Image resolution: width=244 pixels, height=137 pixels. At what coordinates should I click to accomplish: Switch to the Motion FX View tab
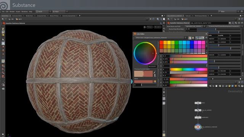pyautogui.click(x=54, y=16)
